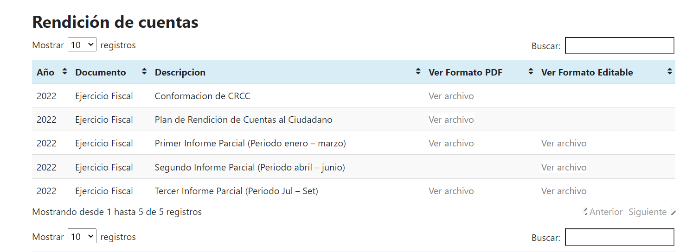Click sort arrows beside Documento header
Image resolution: width=680 pixels, height=252 pixels.
coord(144,72)
